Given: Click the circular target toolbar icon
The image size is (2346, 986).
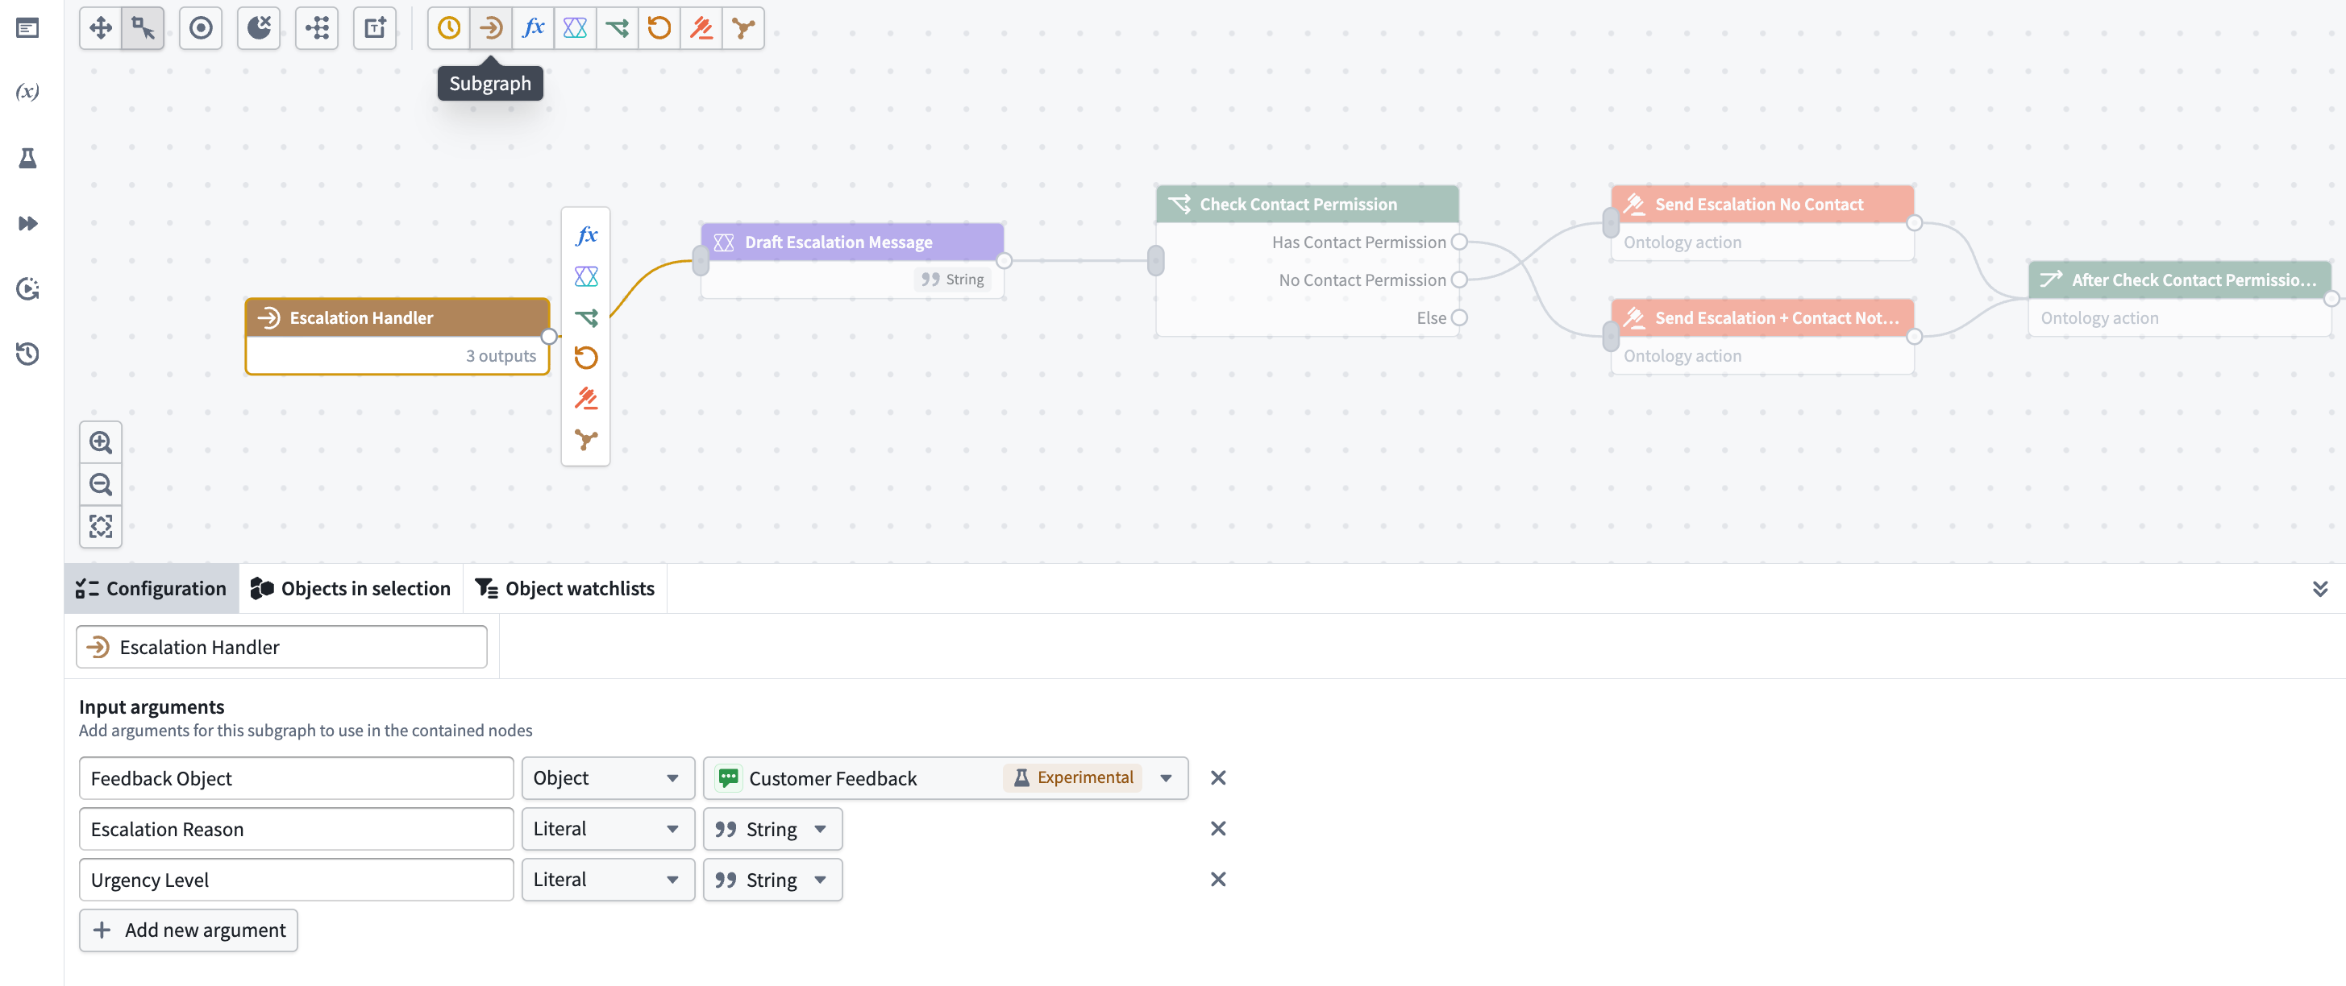Looking at the screenshot, I should [x=202, y=28].
